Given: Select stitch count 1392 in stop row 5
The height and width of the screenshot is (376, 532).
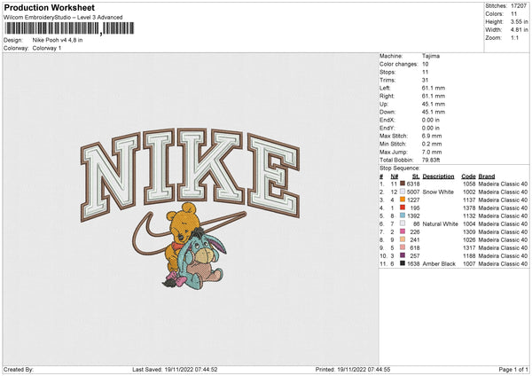Looking at the screenshot, I should tap(413, 215).
